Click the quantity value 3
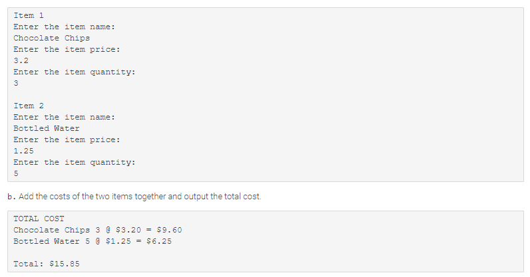The image size is (530, 277). coord(16,83)
